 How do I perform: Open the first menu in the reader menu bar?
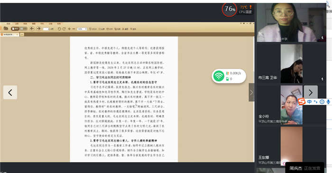pyautogui.click(x=8, y=24)
